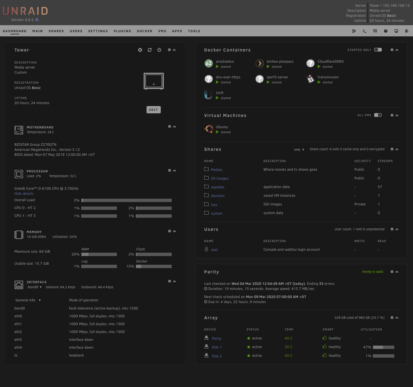Open the SMB dropdown in Shares panel
Image resolution: width=413 pixels, height=387 pixels.
coord(299,150)
